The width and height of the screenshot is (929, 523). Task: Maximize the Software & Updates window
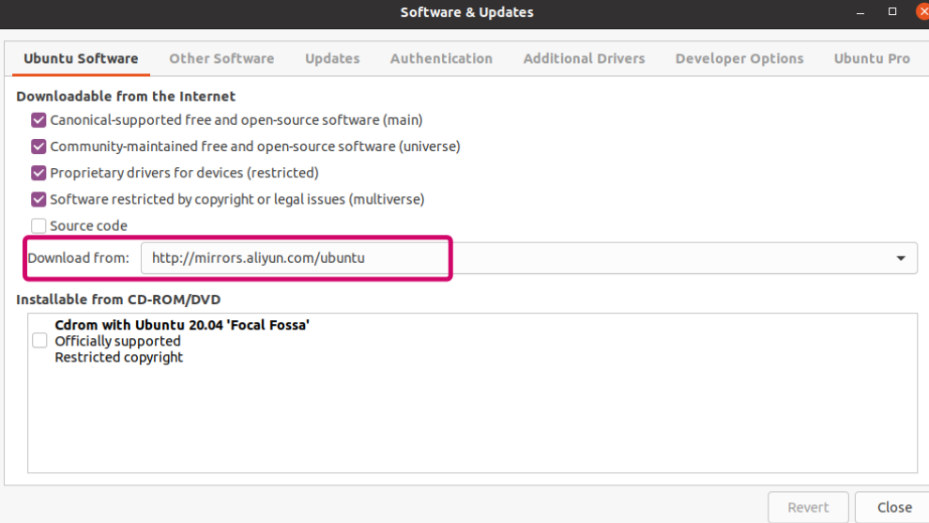point(892,12)
